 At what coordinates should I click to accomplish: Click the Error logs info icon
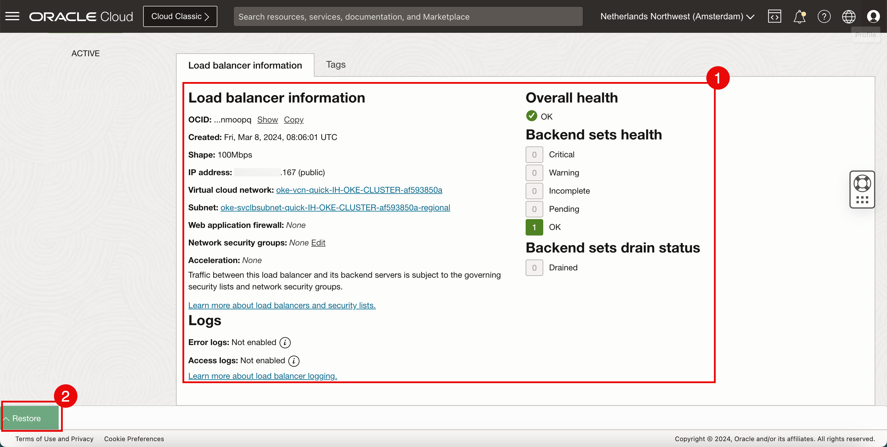[x=285, y=342]
